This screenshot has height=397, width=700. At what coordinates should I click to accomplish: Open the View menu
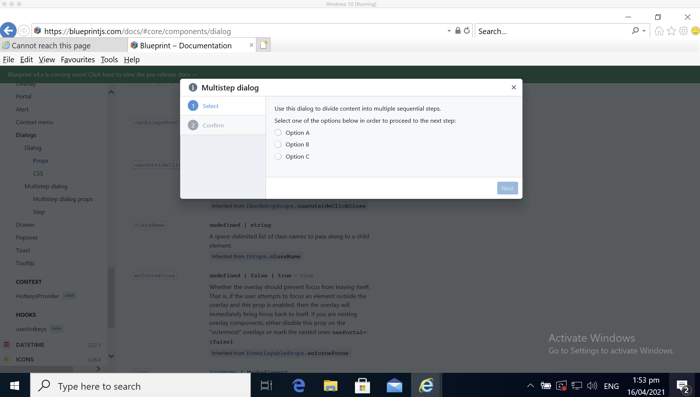tap(47, 59)
